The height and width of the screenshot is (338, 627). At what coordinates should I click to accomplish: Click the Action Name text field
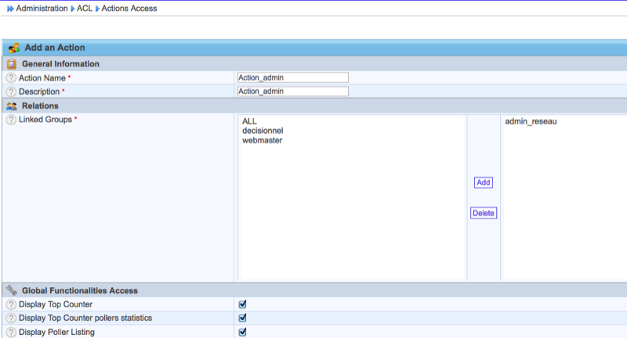(x=292, y=77)
